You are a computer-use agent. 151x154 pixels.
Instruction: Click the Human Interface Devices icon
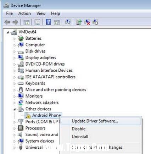pos(21,70)
